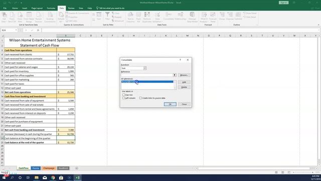Switch to the View ribbon tab
The height and width of the screenshot is (181, 321).
pos(81,8)
